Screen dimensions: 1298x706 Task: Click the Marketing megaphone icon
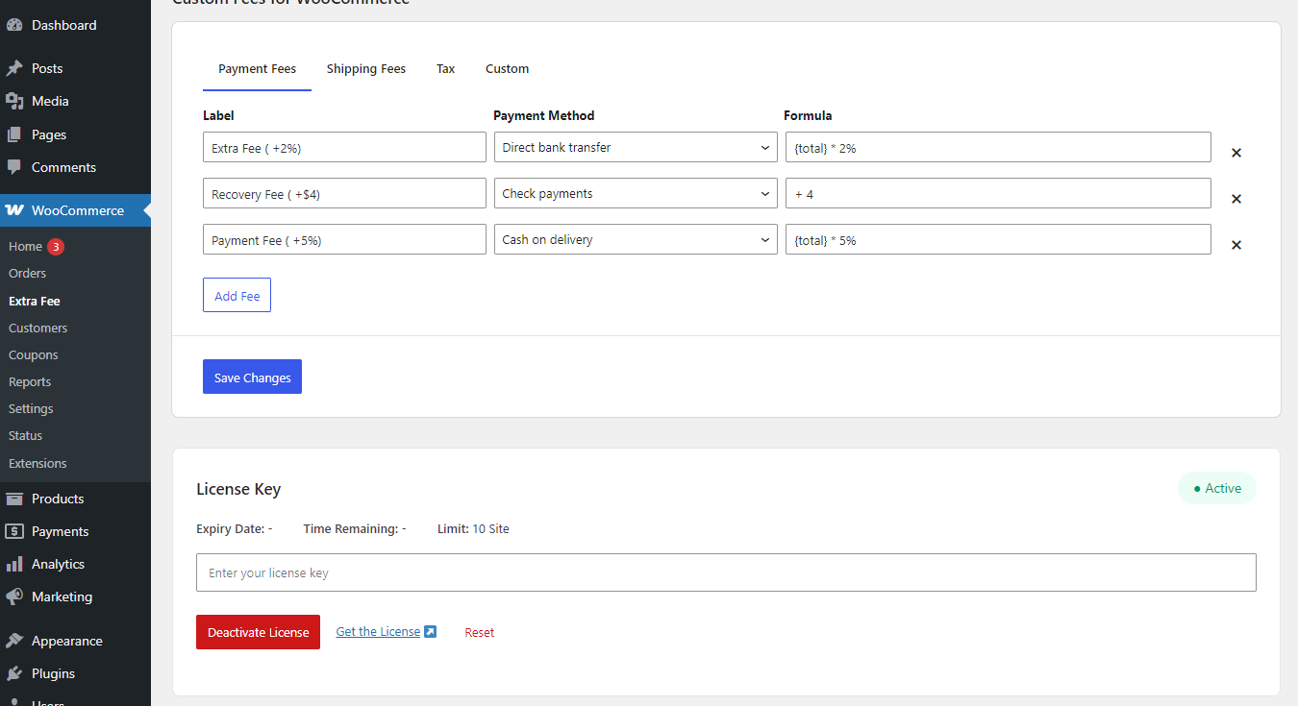(x=14, y=596)
